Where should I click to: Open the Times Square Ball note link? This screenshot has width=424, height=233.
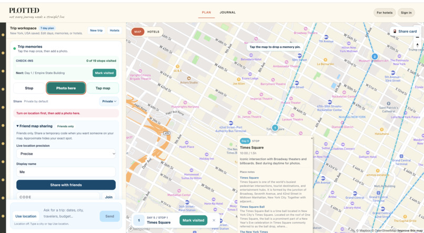[253, 207]
